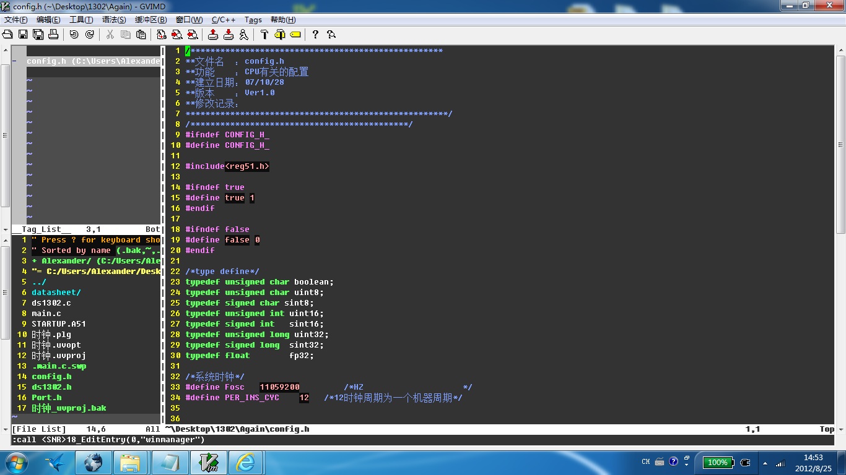Open the 文件(F) menu

15,20
